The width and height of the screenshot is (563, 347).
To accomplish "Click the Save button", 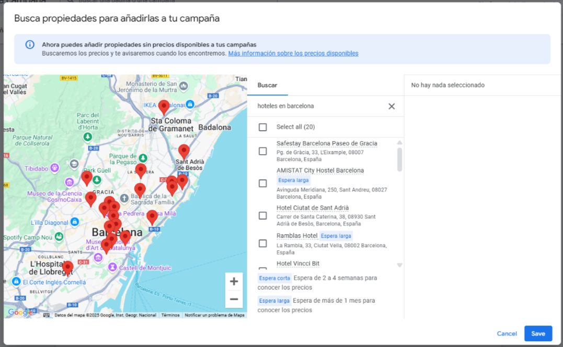I will tap(538, 334).
